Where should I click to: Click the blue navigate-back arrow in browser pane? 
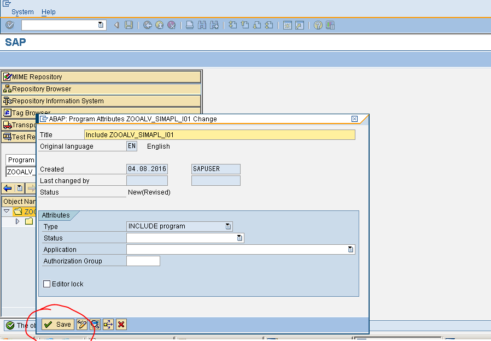click(x=8, y=188)
